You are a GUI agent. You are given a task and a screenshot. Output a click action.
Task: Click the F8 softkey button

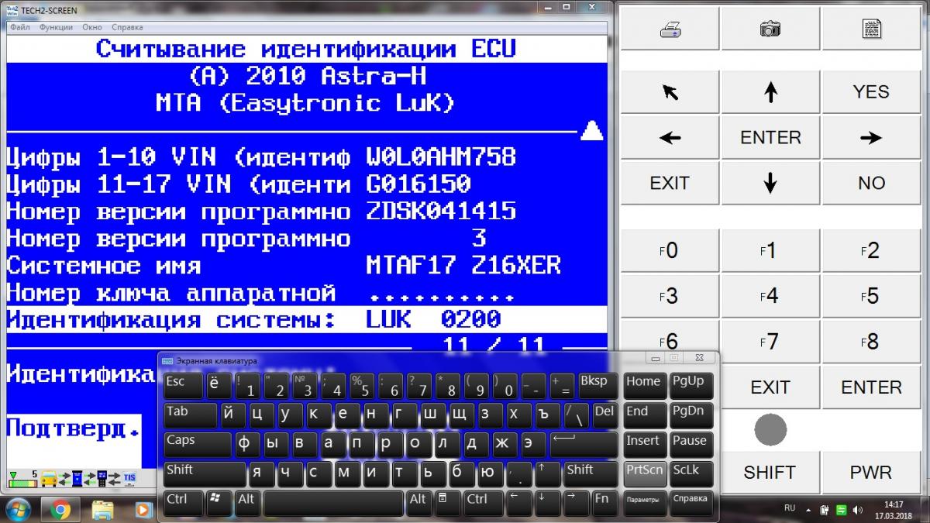click(871, 342)
